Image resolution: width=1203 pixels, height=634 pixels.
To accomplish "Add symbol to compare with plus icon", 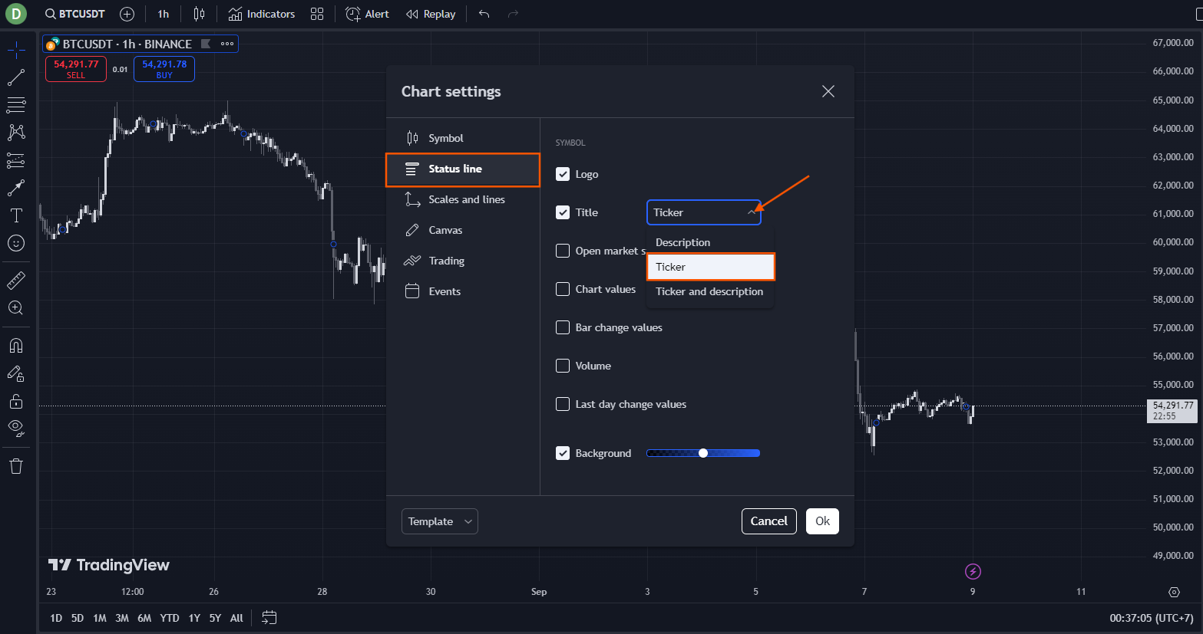I will 127,14.
